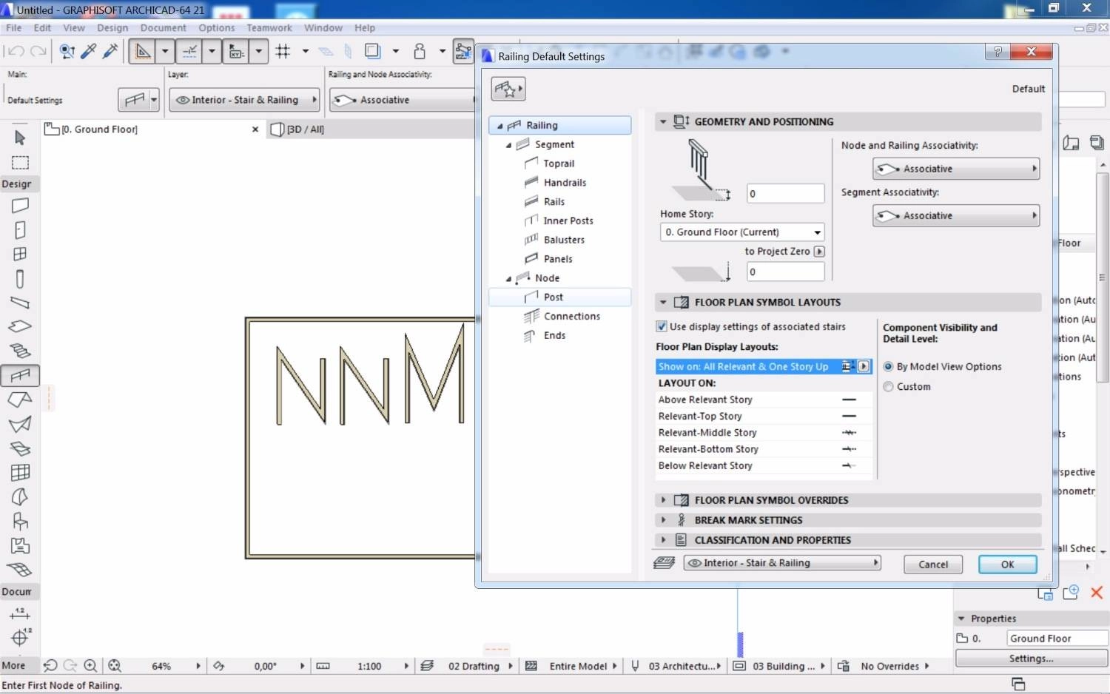The height and width of the screenshot is (694, 1110).
Task: Click Cancel in Railing Default Settings
Action: [x=933, y=565]
